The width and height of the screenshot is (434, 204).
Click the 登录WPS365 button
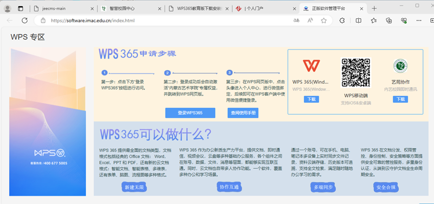(x=190, y=113)
